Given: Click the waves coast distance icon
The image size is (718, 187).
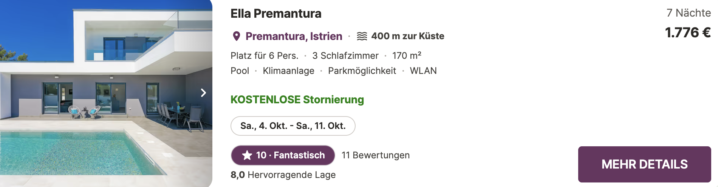Looking at the screenshot, I should pos(362,36).
